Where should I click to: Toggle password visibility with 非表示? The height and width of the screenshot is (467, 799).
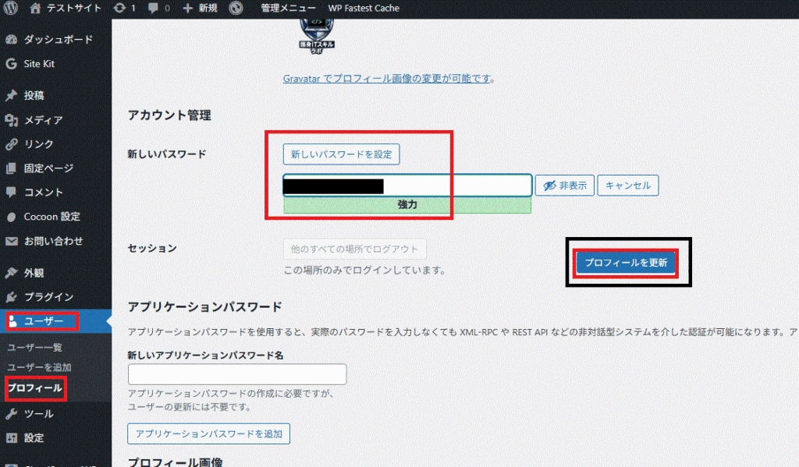pyautogui.click(x=565, y=186)
